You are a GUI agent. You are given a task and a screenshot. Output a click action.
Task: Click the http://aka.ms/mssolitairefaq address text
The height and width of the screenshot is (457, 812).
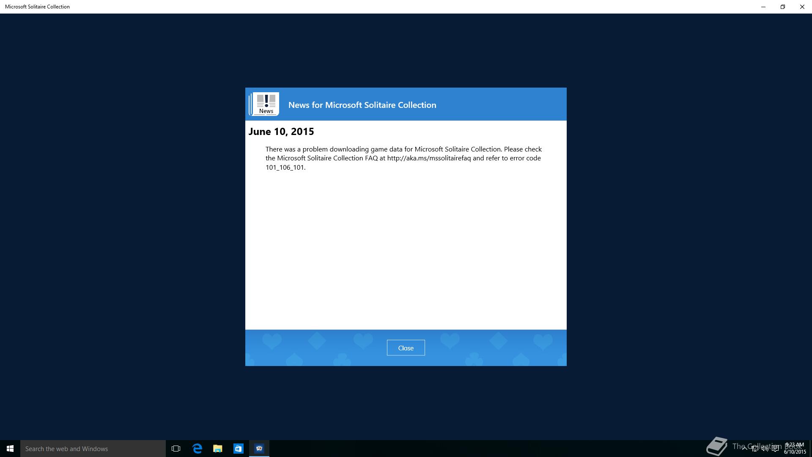tap(429, 158)
